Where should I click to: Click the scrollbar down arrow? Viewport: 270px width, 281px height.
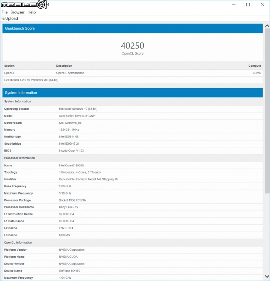[267, 276]
